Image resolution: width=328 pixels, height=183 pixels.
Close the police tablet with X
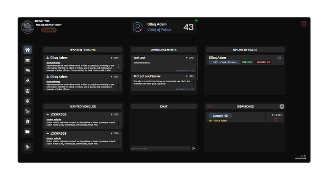(304, 24)
